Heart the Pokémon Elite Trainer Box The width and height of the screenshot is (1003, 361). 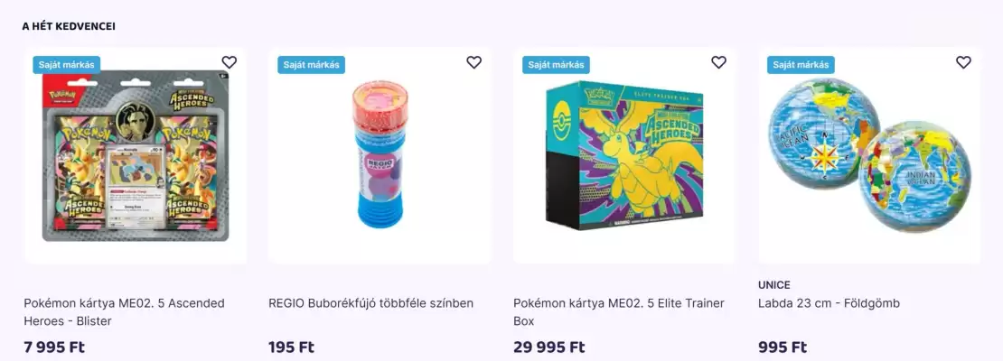click(719, 62)
